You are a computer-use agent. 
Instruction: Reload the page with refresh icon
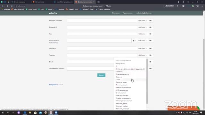[12, 6]
